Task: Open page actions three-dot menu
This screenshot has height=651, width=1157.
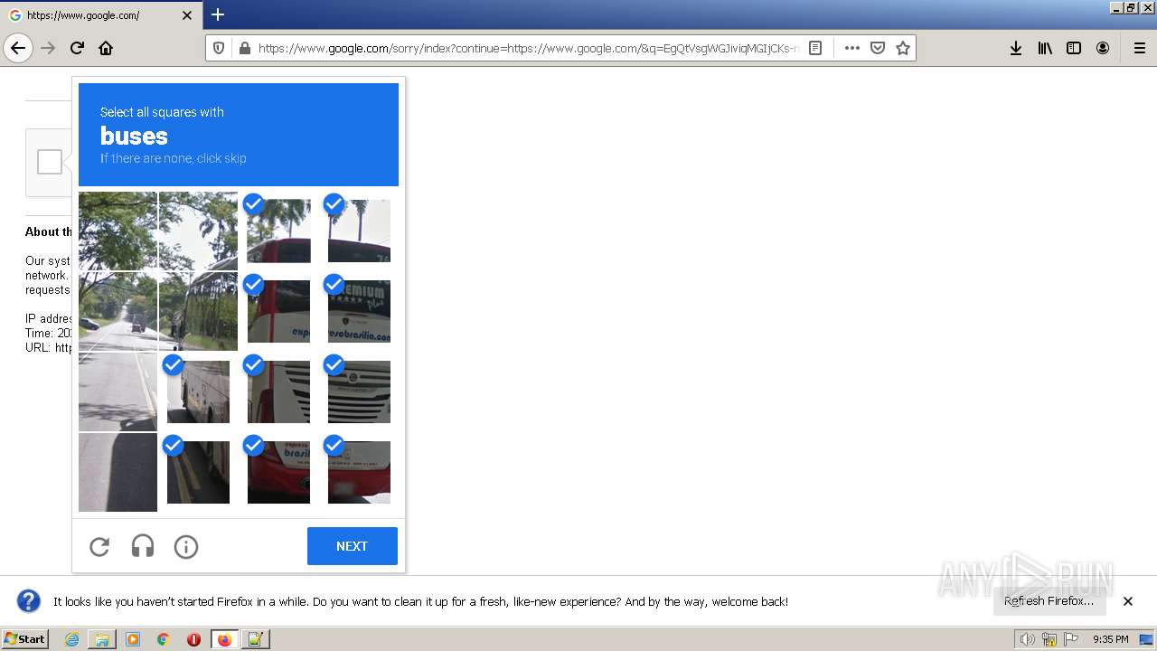Action: tap(851, 48)
